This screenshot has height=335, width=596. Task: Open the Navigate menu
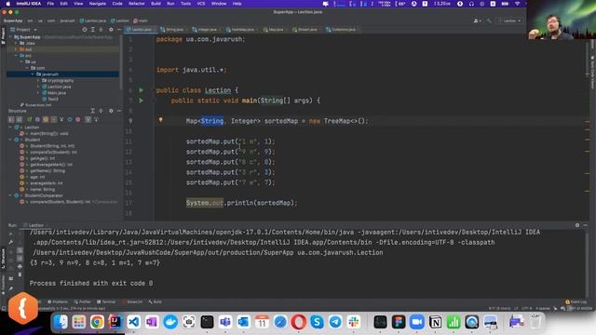click(97, 4)
